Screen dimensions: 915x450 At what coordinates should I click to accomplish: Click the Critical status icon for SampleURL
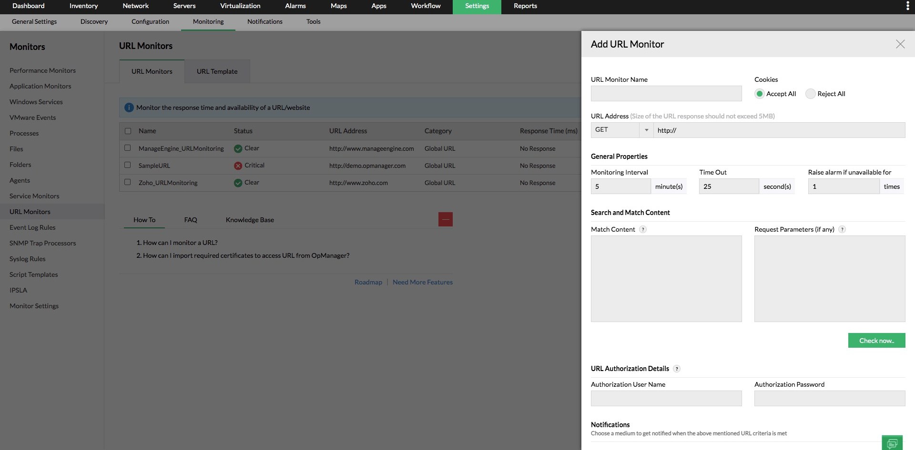[238, 165]
